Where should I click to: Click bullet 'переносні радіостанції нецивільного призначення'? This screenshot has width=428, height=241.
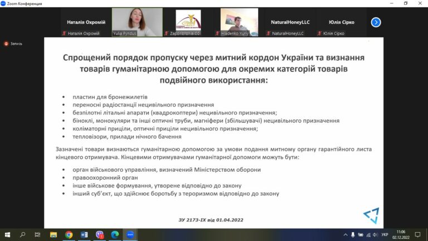coord(143,105)
